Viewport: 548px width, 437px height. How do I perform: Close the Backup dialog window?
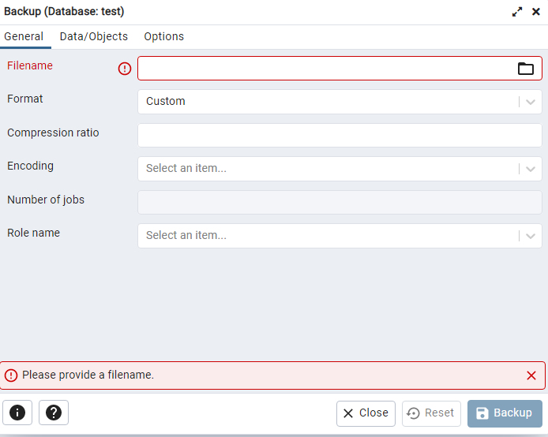[x=536, y=12]
